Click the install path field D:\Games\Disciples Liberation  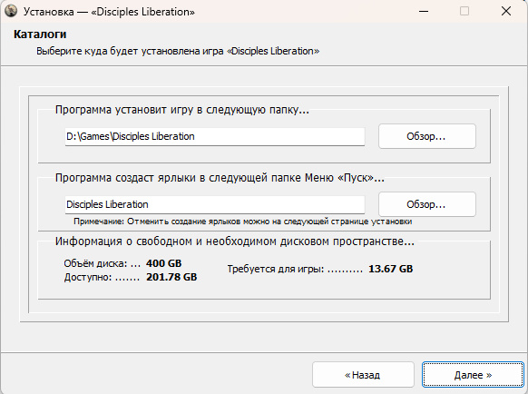[x=215, y=136]
